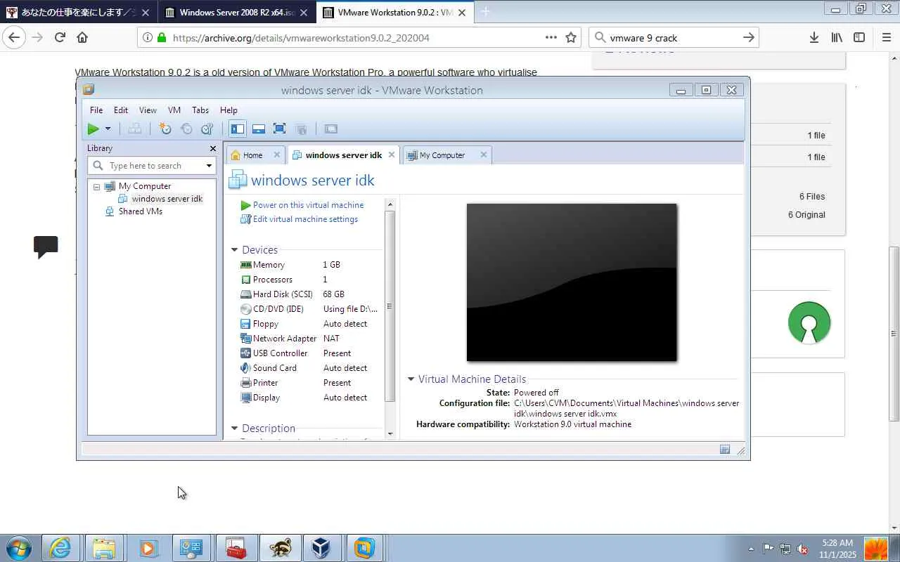Open the library search filter dropdown
The height and width of the screenshot is (562, 900).
coord(209,166)
